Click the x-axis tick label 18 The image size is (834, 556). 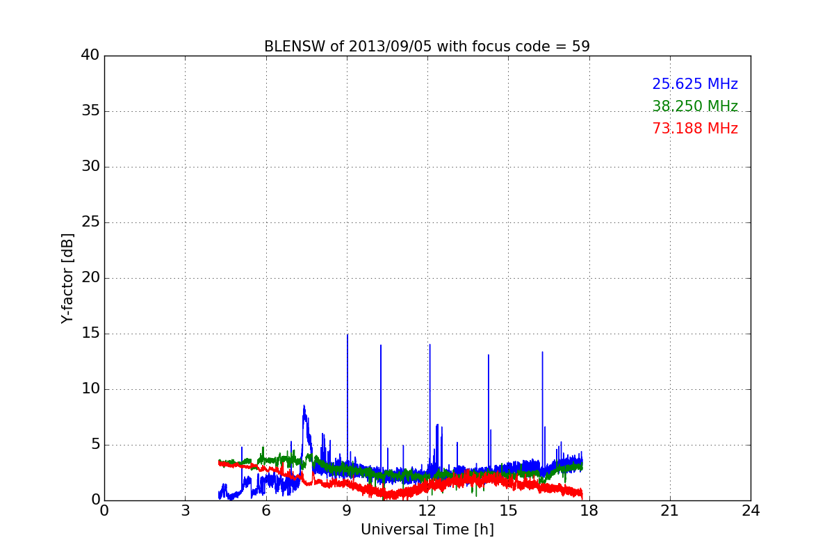point(589,511)
